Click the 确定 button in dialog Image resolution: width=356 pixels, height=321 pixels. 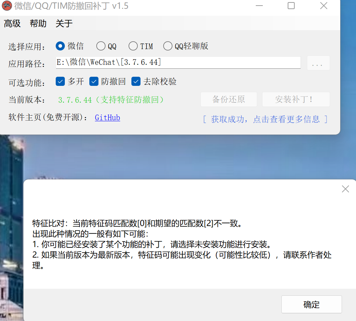coord(311,305)
